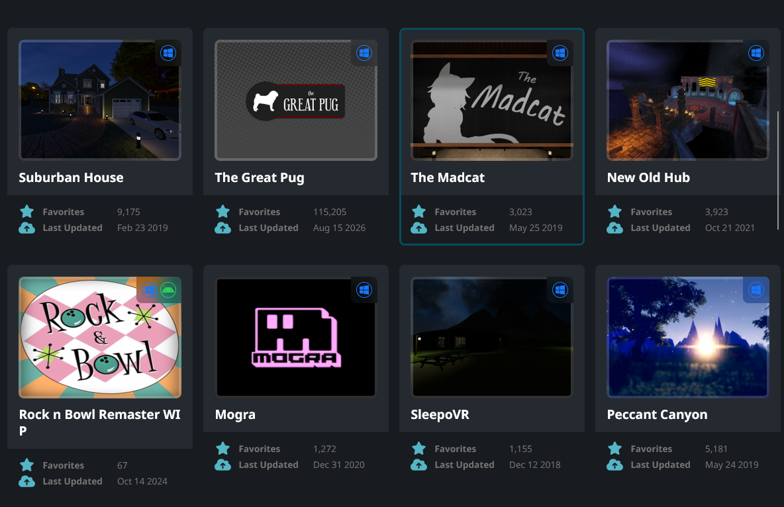The width and height of the screenshot is (784, 507).
Task: Select favorites count 3,023
Action: point(520,212)
